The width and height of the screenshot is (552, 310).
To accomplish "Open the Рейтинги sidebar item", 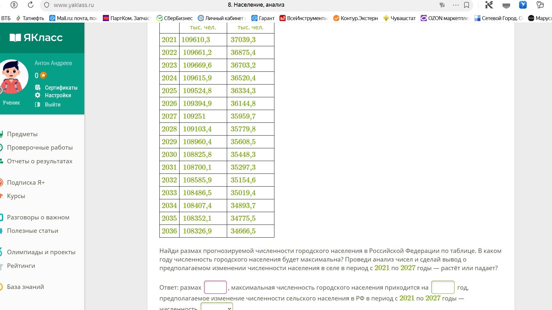I will point(21,266).
